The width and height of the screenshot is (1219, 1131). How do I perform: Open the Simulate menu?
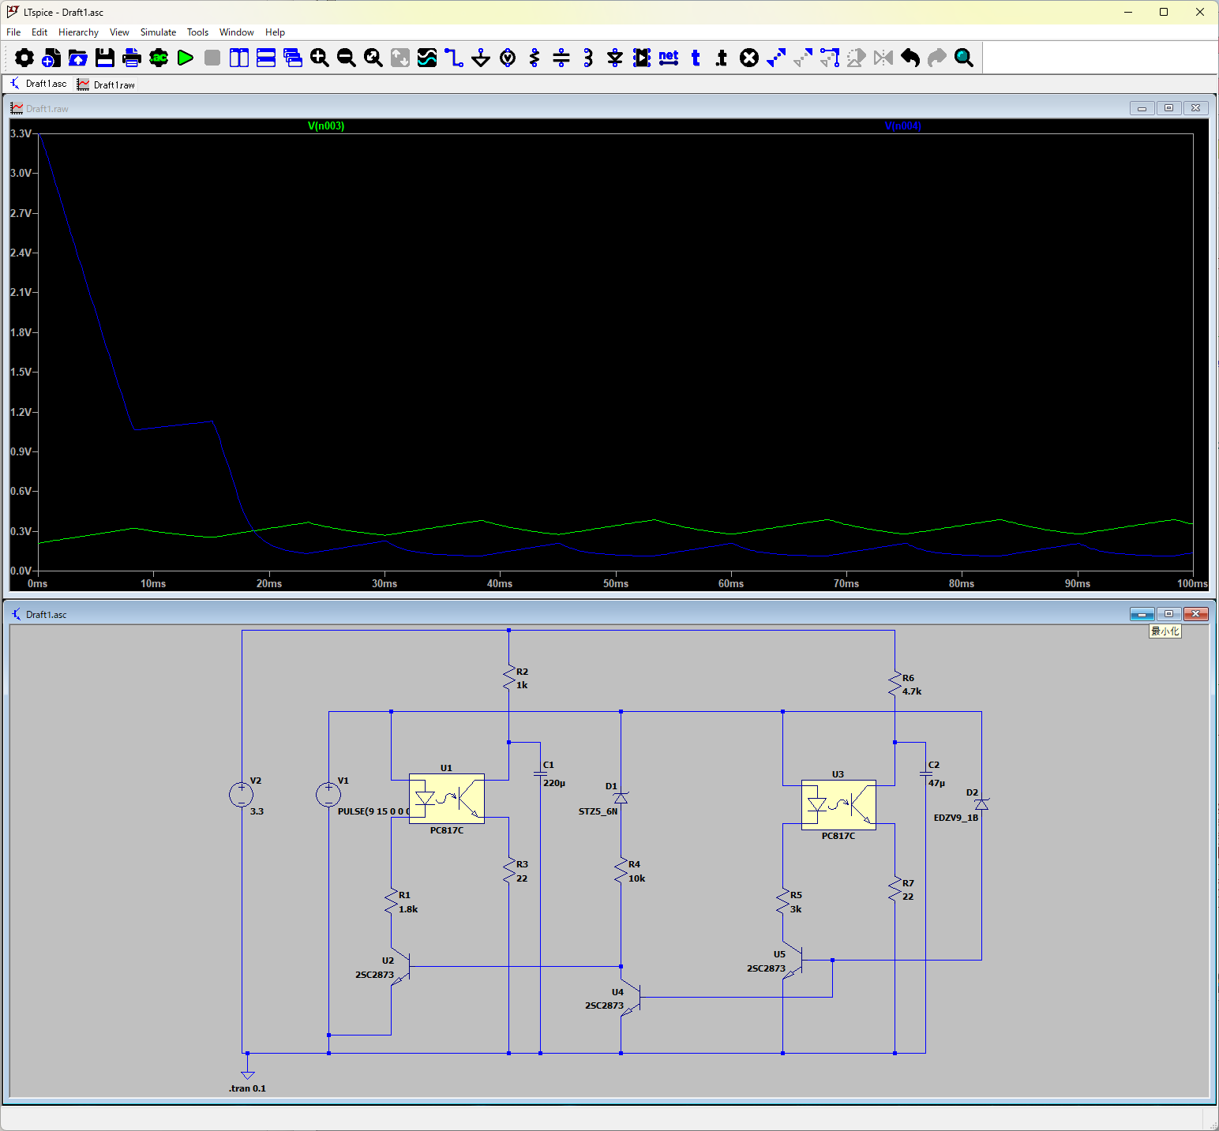point(158,32)
